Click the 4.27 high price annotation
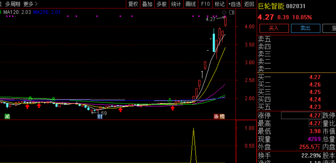This screenshot has width=336, height=163. click(x=211, y=19)
